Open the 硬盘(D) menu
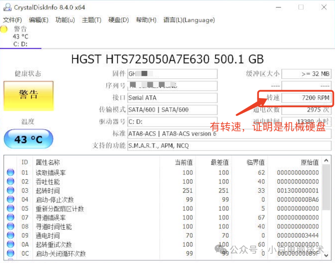 point(118,20)
